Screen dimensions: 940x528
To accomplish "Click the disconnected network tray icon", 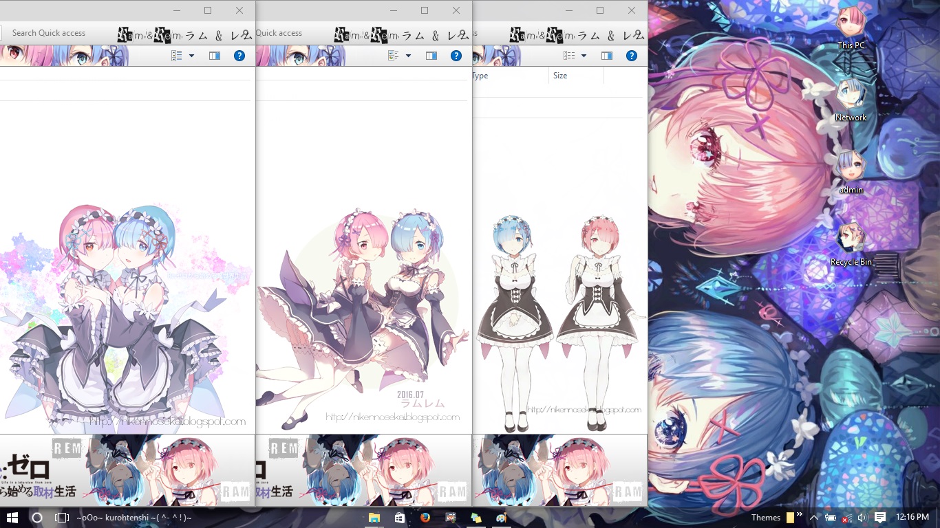I will 845,517.
